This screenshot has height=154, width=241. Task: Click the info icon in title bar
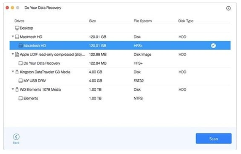228,8
